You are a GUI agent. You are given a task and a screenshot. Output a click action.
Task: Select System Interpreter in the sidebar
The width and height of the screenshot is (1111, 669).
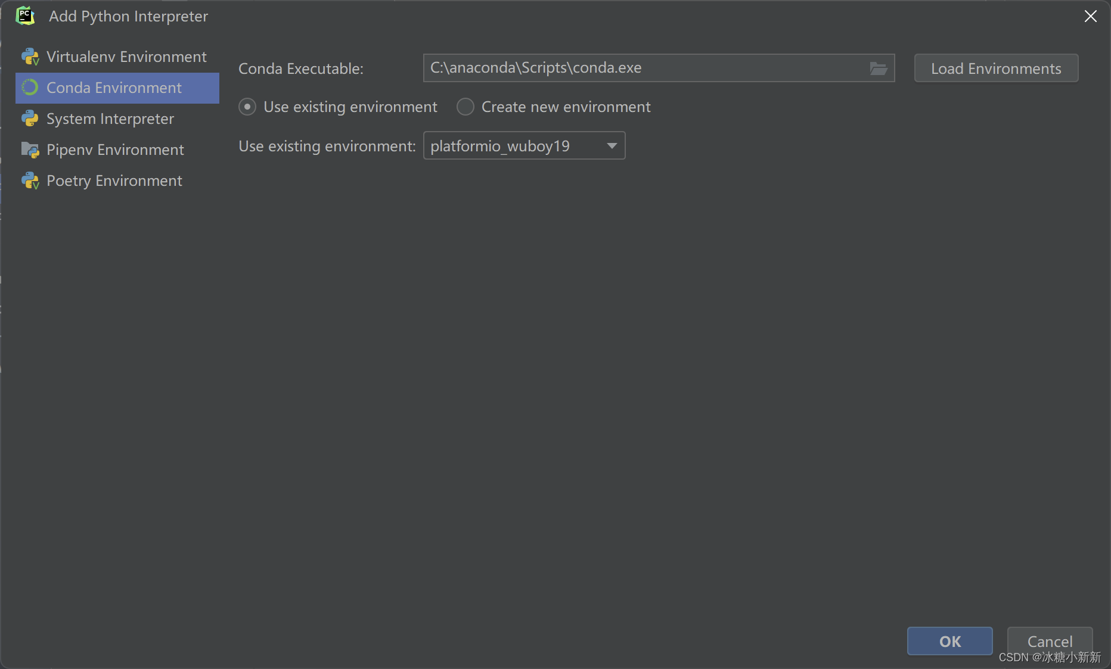[117, 119]
